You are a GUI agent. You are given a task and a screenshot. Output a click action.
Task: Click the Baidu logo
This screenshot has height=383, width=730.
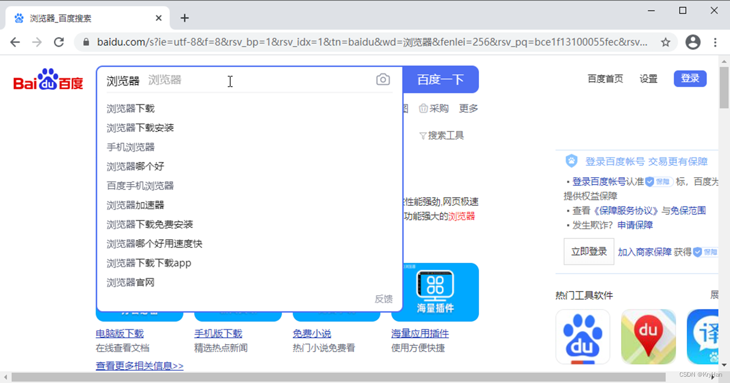click(x=48, y=80)
